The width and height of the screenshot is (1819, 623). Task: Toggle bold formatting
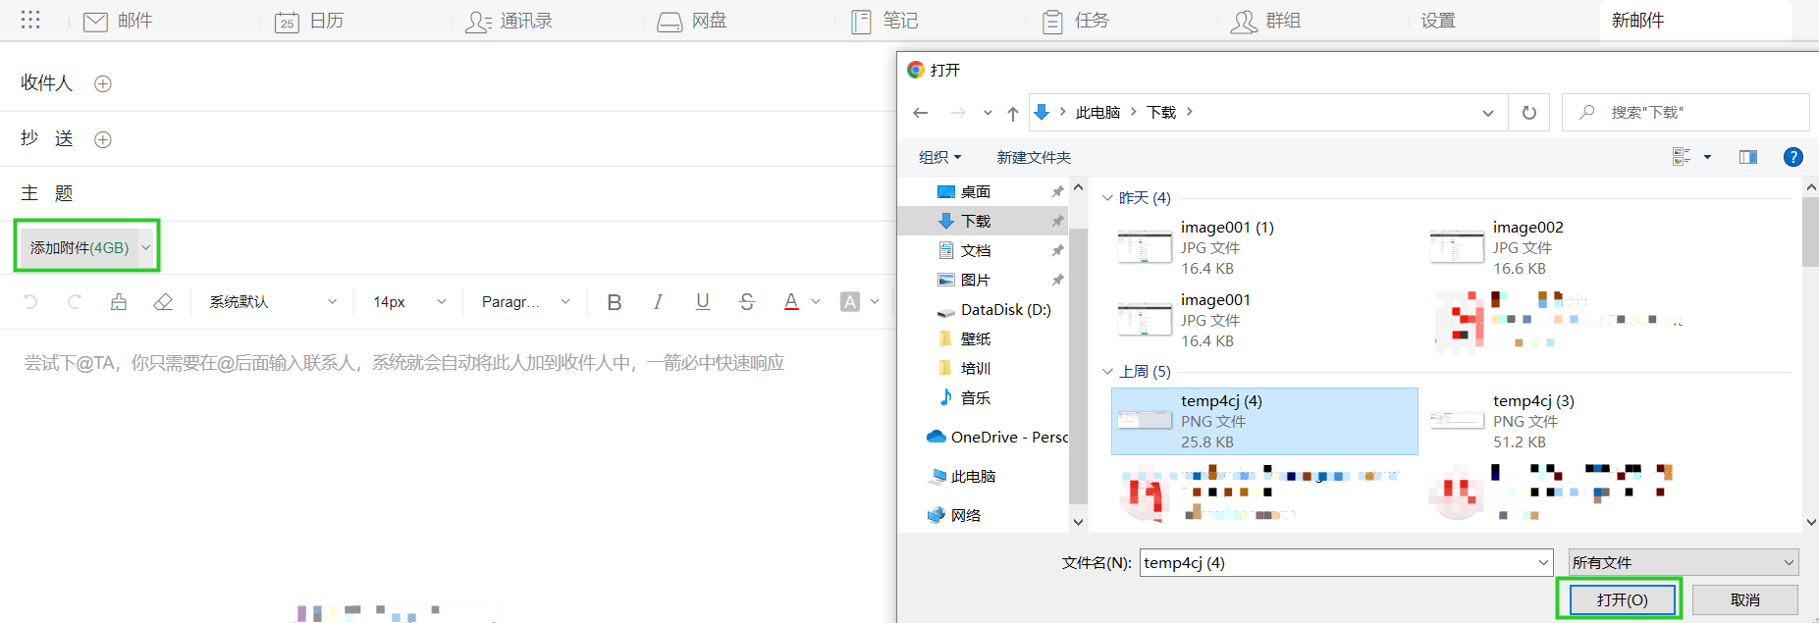coord(615,302)
